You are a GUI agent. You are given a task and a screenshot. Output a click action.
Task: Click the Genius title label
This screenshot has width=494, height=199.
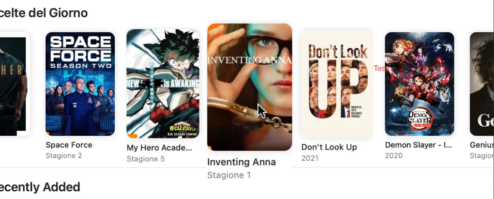(482, 145)
